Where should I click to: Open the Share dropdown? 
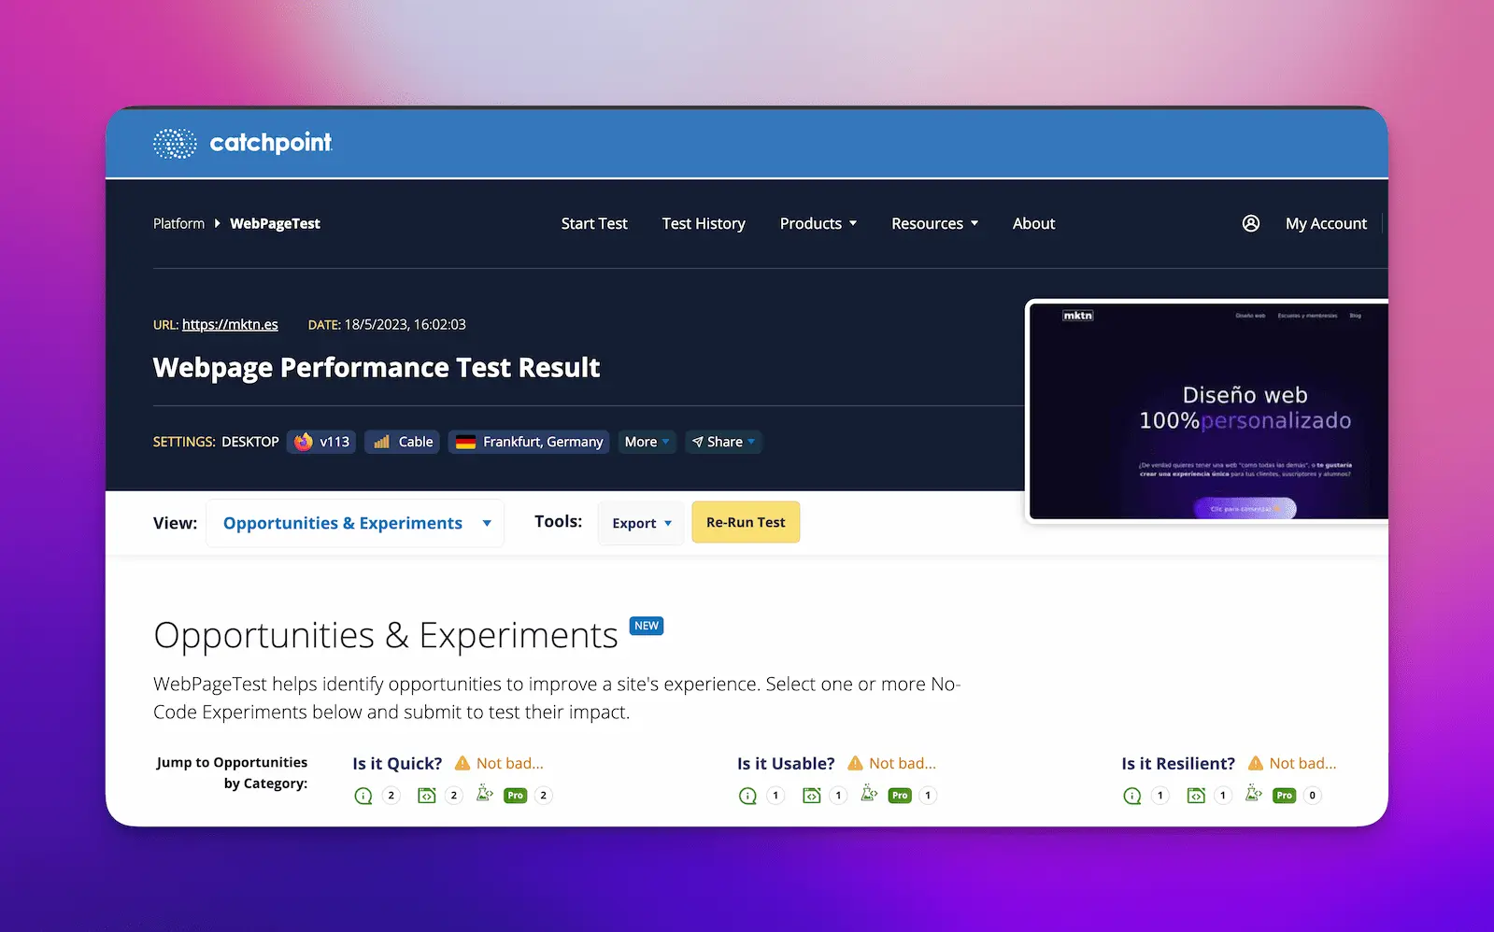point(723,442)
